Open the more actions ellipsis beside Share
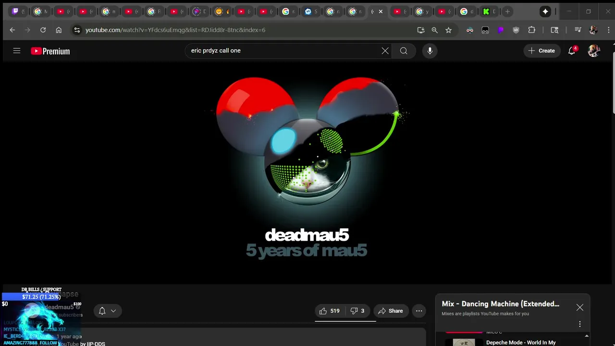The height and width of the screenshot is (346, 615). coord(419,311)
